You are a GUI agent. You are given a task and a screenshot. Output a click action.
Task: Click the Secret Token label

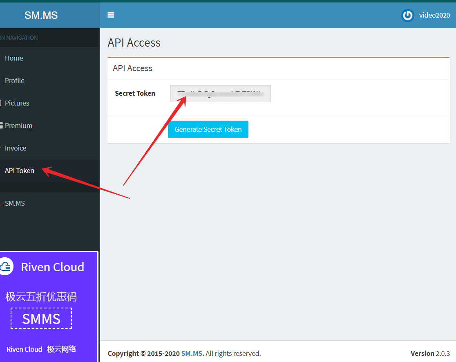(135, 94)
